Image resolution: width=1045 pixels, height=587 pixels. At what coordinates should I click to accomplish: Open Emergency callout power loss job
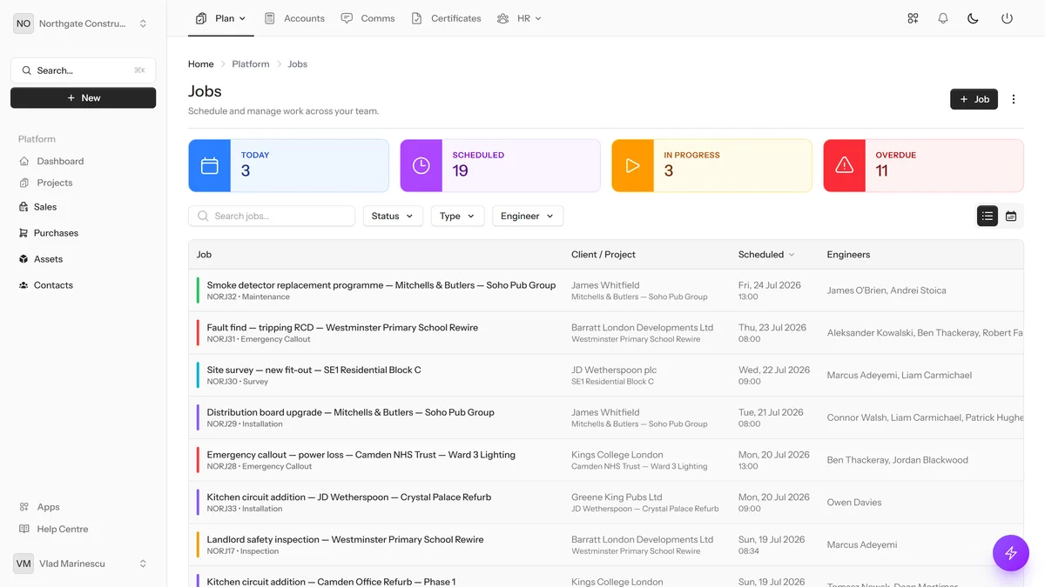tap(361, 455)
